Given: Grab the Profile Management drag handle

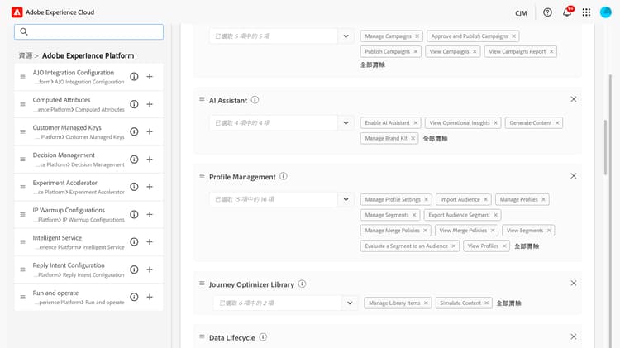Looking at the screenshot, I should coord(202,175).
